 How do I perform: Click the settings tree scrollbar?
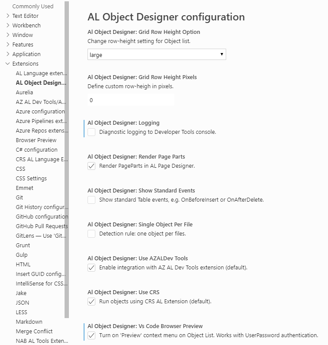click(x=67, y=159)
